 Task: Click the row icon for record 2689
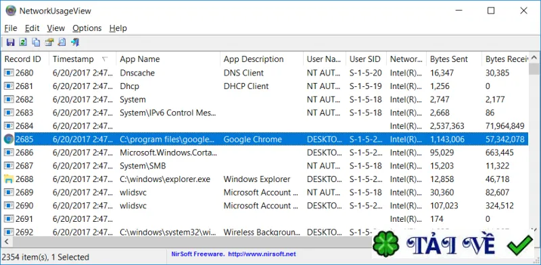pyautogui.click(x=8, y=192)
